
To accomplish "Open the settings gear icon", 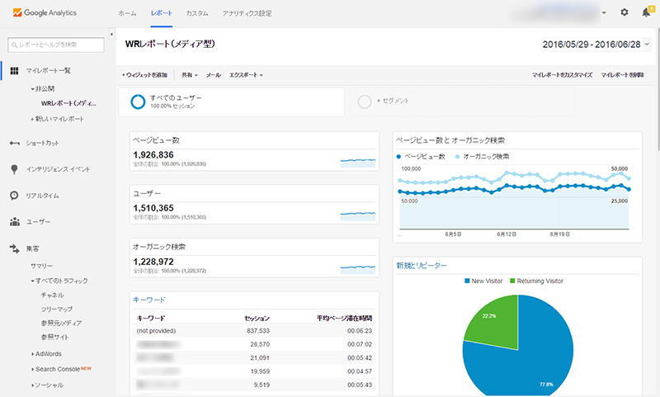I will (625, 12).
